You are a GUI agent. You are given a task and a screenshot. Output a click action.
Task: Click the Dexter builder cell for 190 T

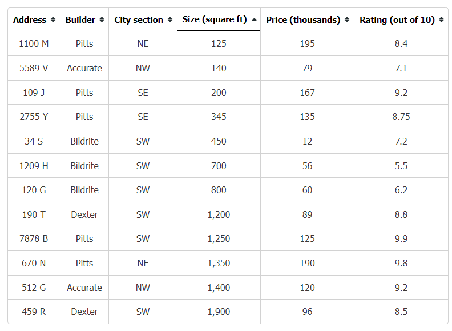click(84, 214)
